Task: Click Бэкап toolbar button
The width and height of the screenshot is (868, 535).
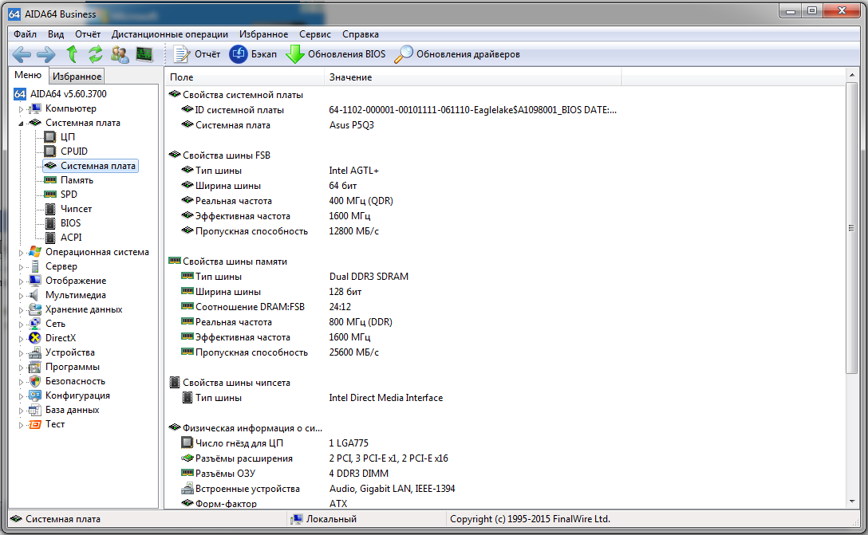Action: pyautogui.click(x=253, y=54)
